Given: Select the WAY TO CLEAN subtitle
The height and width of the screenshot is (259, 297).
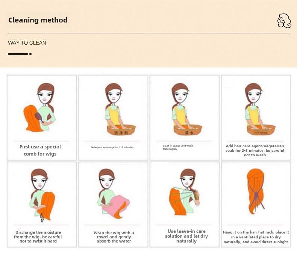Looking at the screenshot, I should click(x=27, y=43).
